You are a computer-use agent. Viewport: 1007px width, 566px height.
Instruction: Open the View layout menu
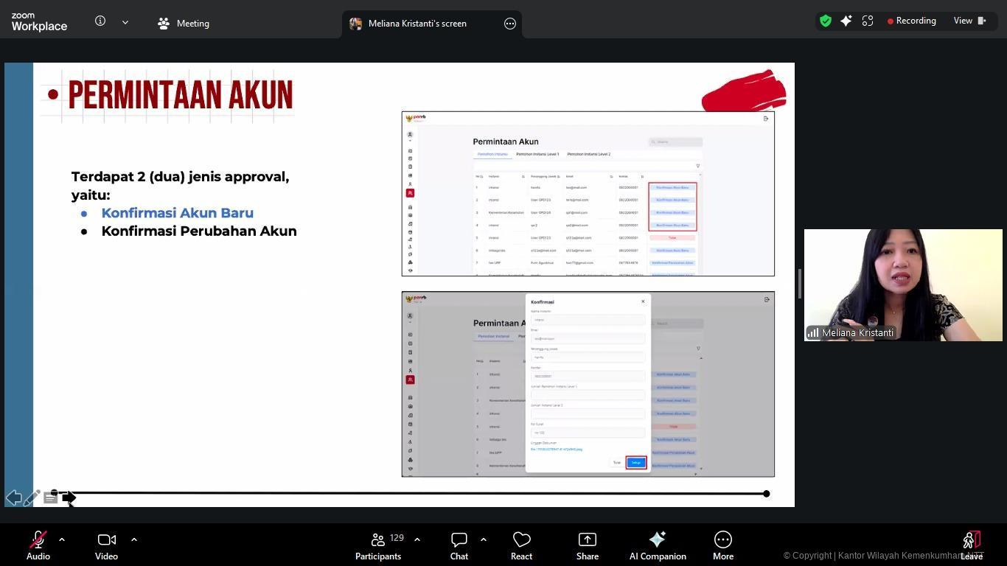coord(969,21)
